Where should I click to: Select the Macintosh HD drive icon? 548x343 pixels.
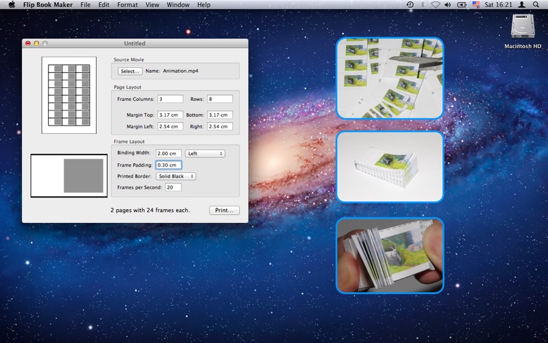tap(523, 26)
